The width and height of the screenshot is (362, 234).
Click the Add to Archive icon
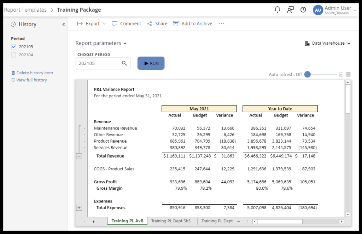[x=176, y=24]
